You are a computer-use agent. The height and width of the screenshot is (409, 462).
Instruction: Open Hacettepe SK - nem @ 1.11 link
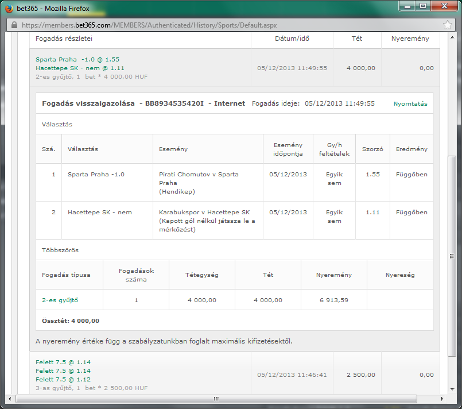click(80, 68)
